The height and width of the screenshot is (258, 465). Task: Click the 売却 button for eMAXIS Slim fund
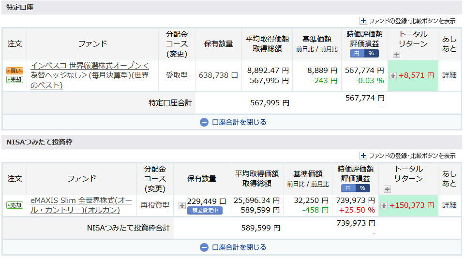15,205
